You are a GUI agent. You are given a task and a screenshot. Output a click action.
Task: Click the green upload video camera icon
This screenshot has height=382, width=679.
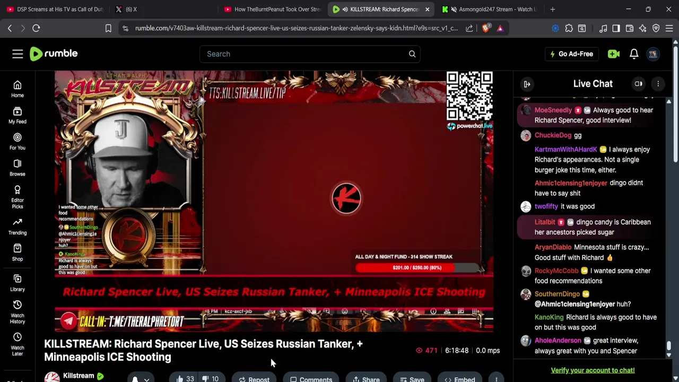pos(614,54)
